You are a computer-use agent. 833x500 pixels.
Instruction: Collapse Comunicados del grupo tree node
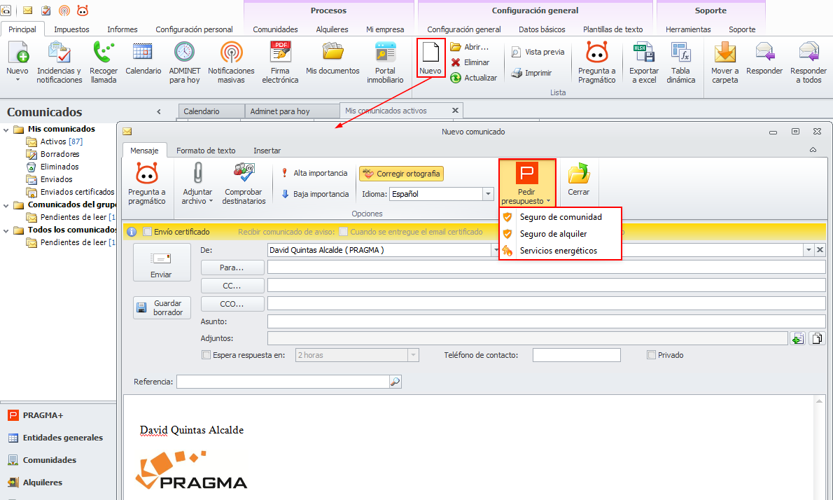coord(6,205)
